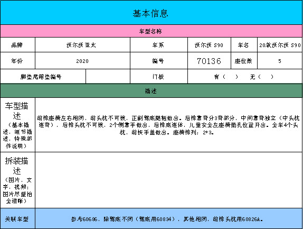Click the 车型名称 pink header row

pyautogui.click(x=151, y=31)
